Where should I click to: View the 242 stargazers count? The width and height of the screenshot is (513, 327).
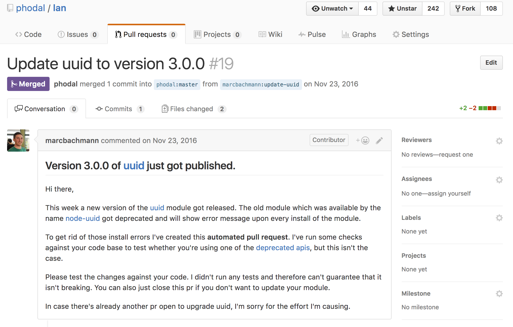tap(433, 9)
